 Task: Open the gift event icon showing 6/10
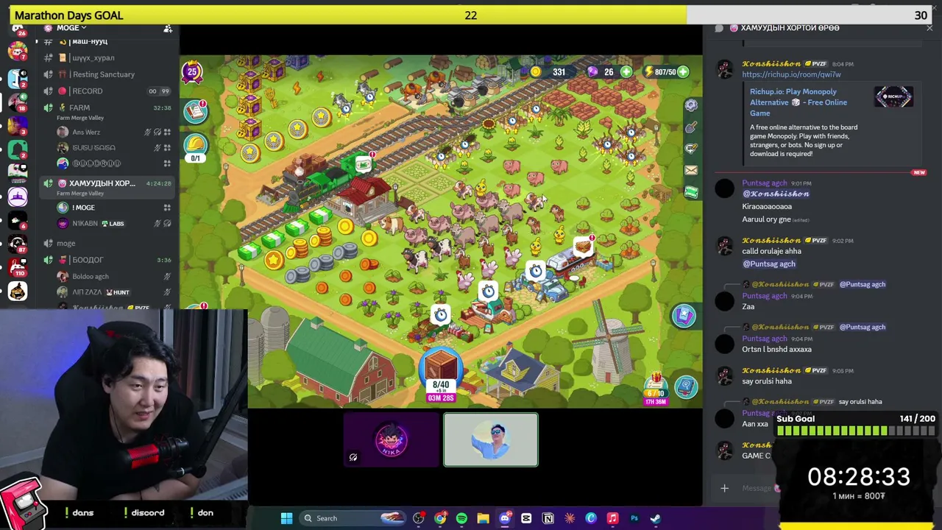656,387
